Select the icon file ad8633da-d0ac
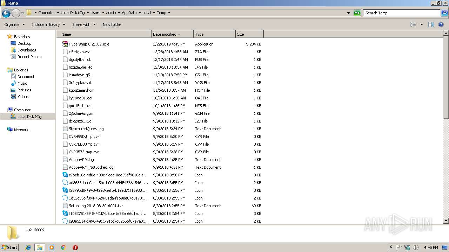Viewport: 449px width, 252px height. tap(65, 183)
